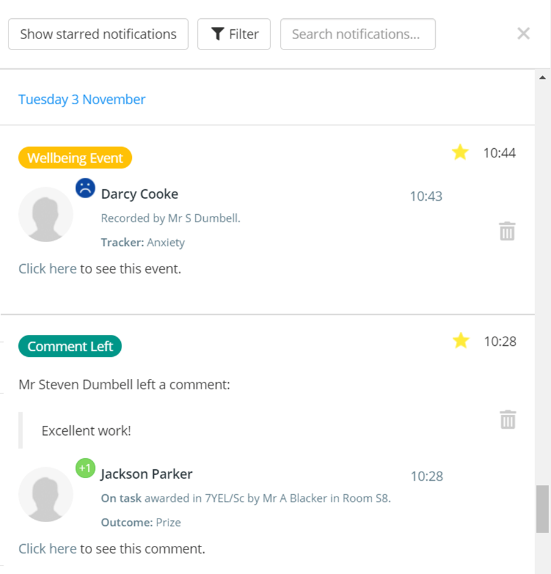Click the green +1 badge on Jackson Parker
The image size is (551, 574).
click(x=85, y=468)
